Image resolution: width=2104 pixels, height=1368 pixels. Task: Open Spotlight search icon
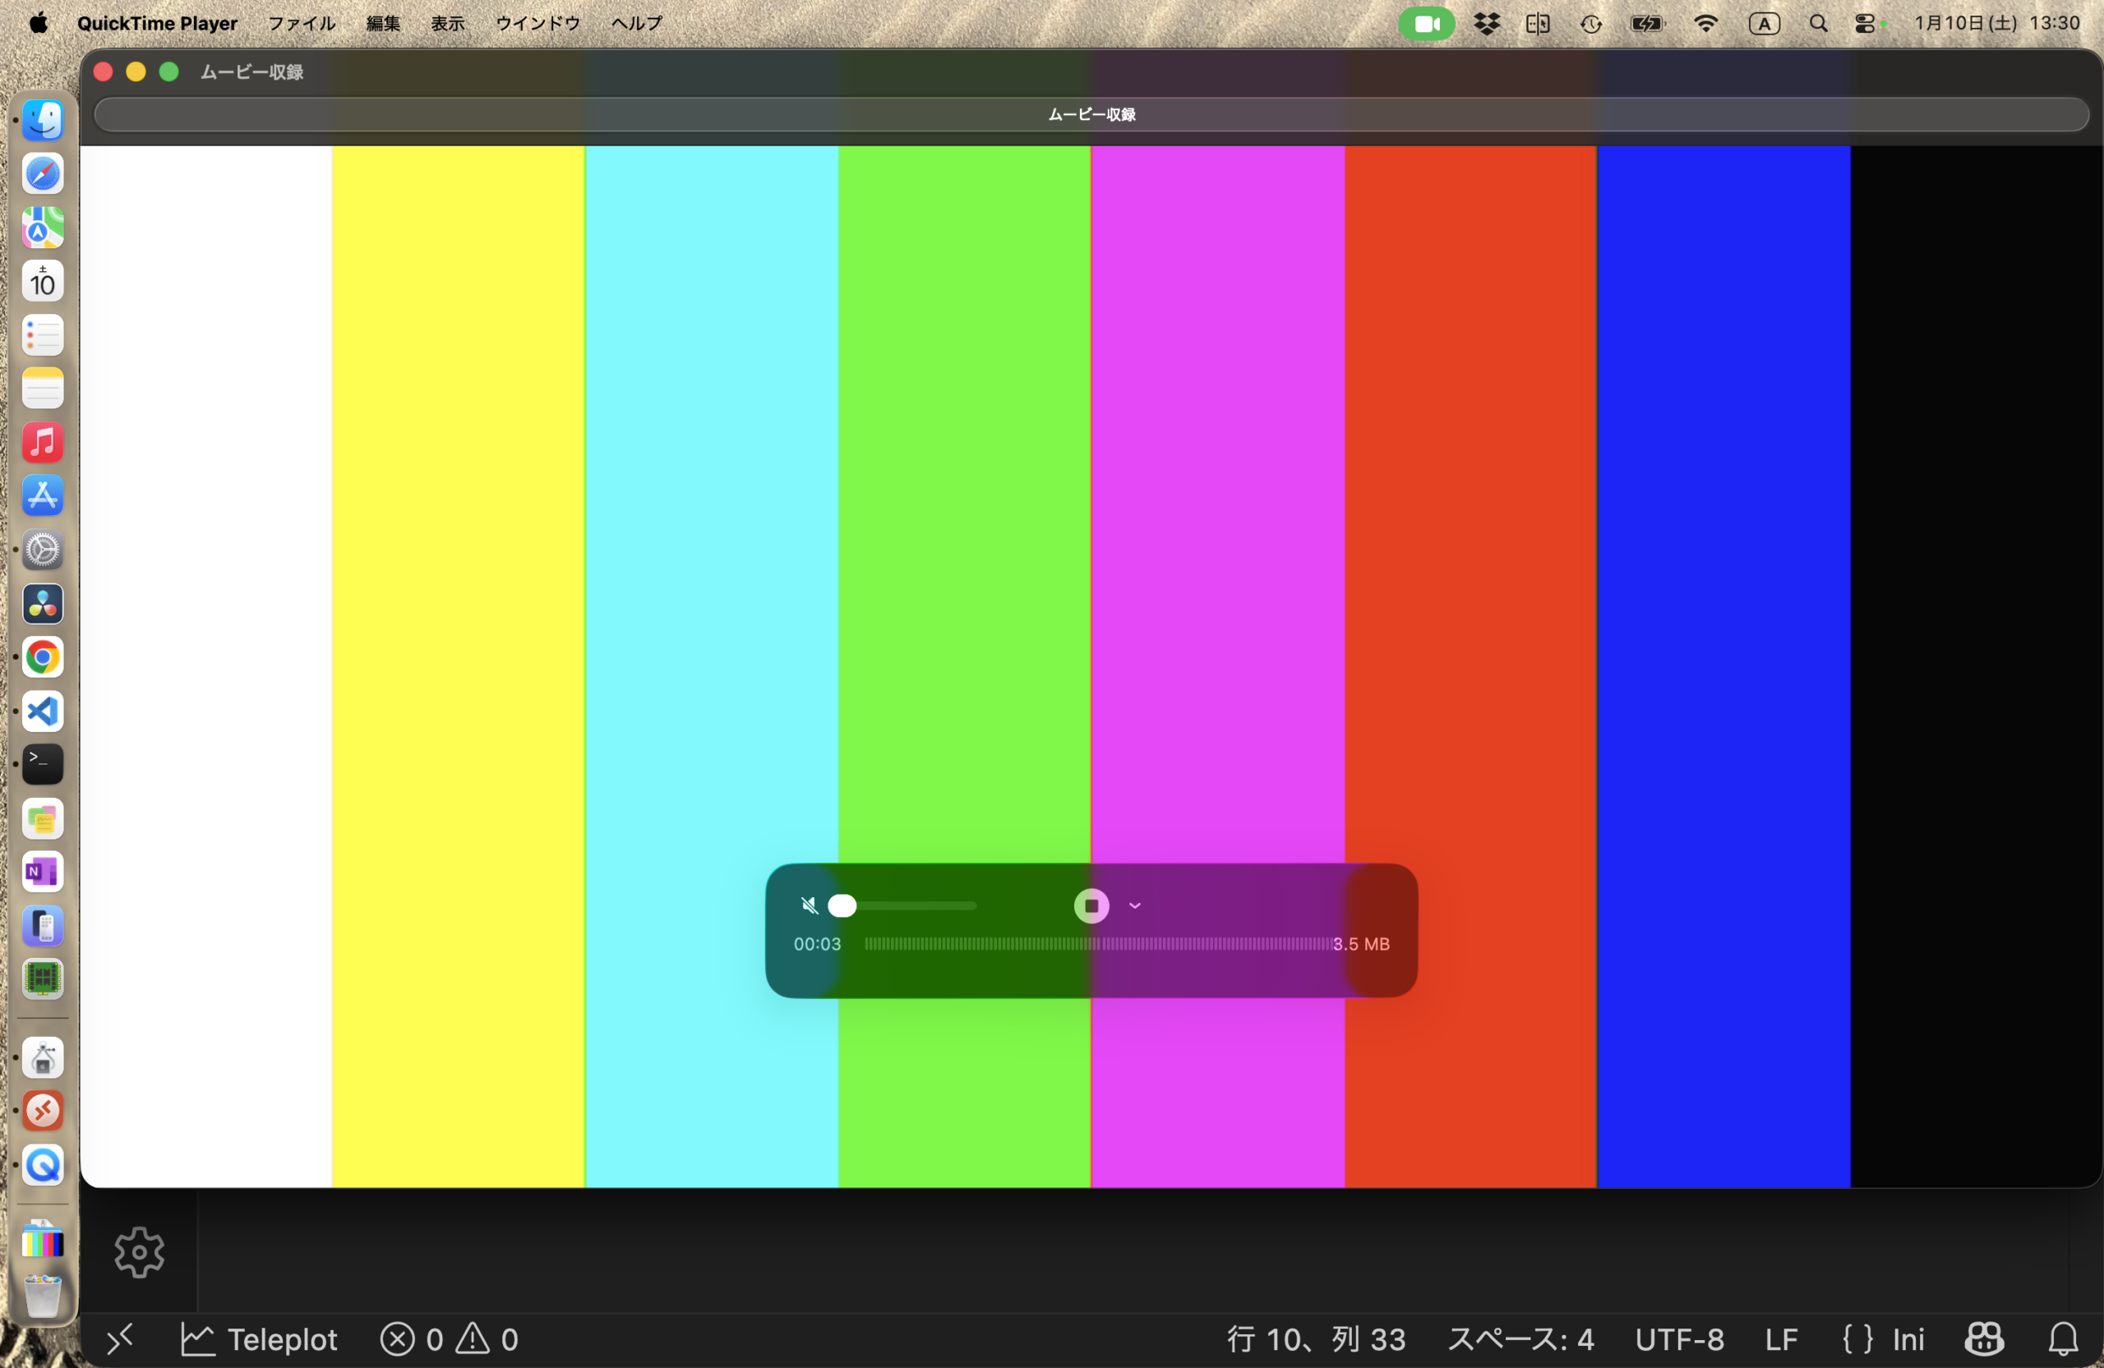point(1817,24)
